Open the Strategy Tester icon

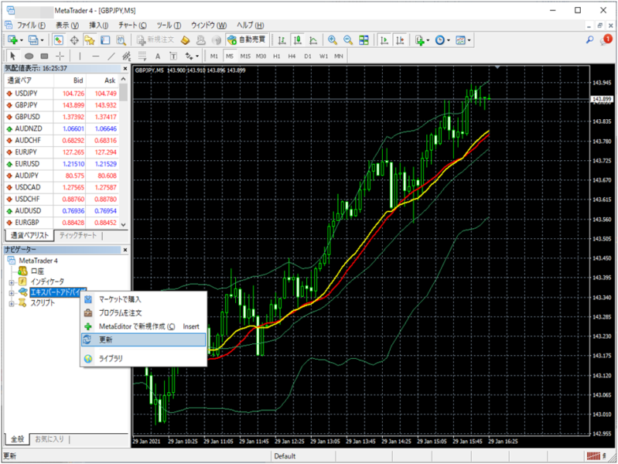[121, 40]
